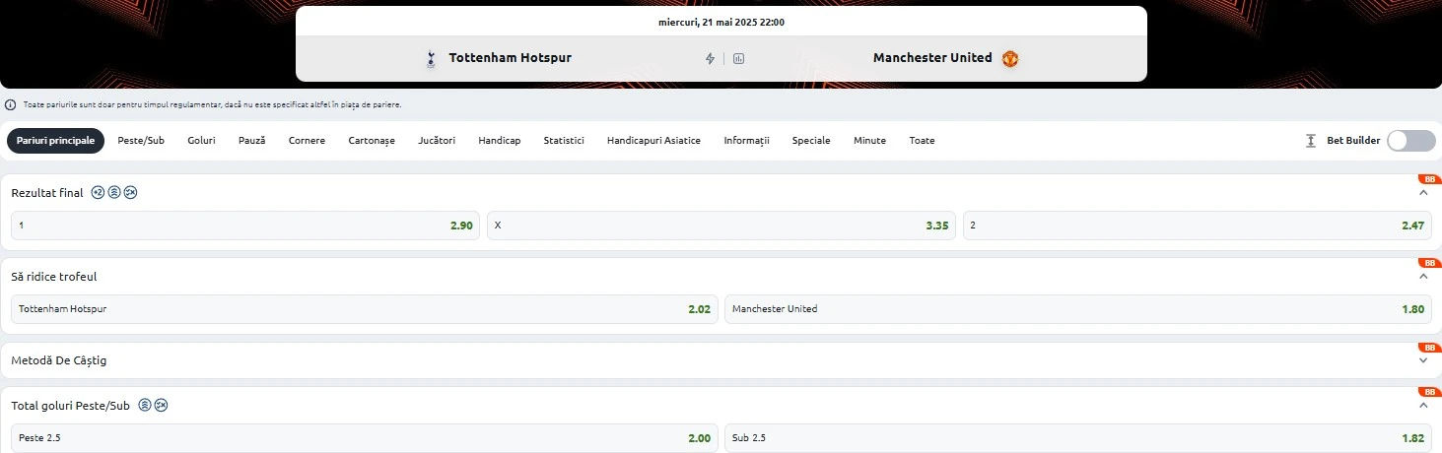Click the Bet Builder label text
1442x453 pixels.
[x=1353, y=141]
